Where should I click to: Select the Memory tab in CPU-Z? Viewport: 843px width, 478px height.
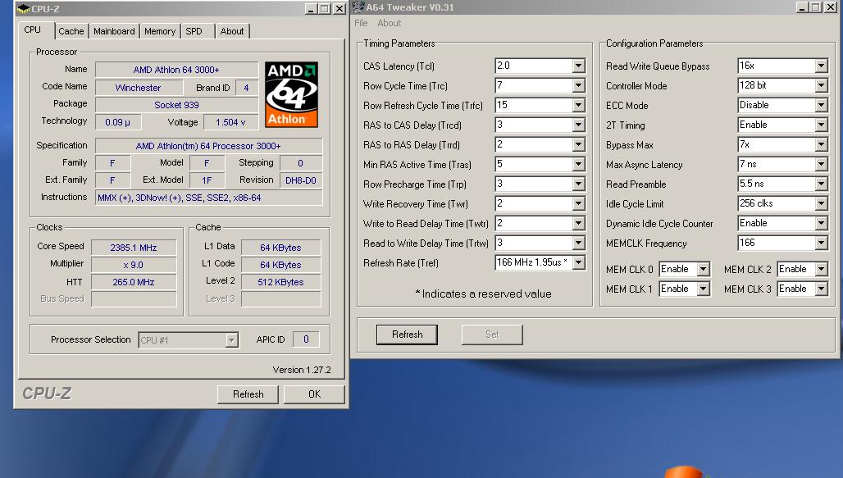coord(160,31)
